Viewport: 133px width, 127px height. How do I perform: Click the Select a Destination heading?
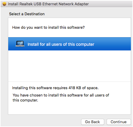click(27, 14)
